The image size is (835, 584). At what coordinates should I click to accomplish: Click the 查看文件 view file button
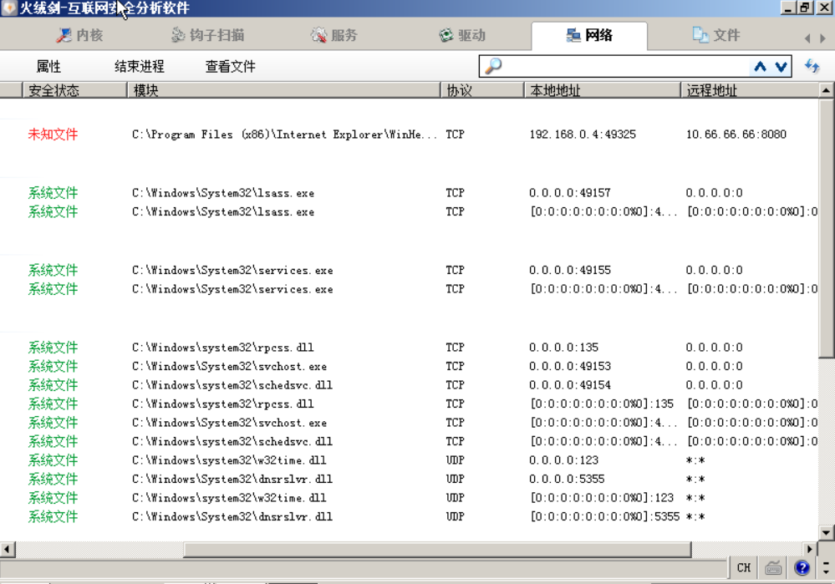click(231, 67)
